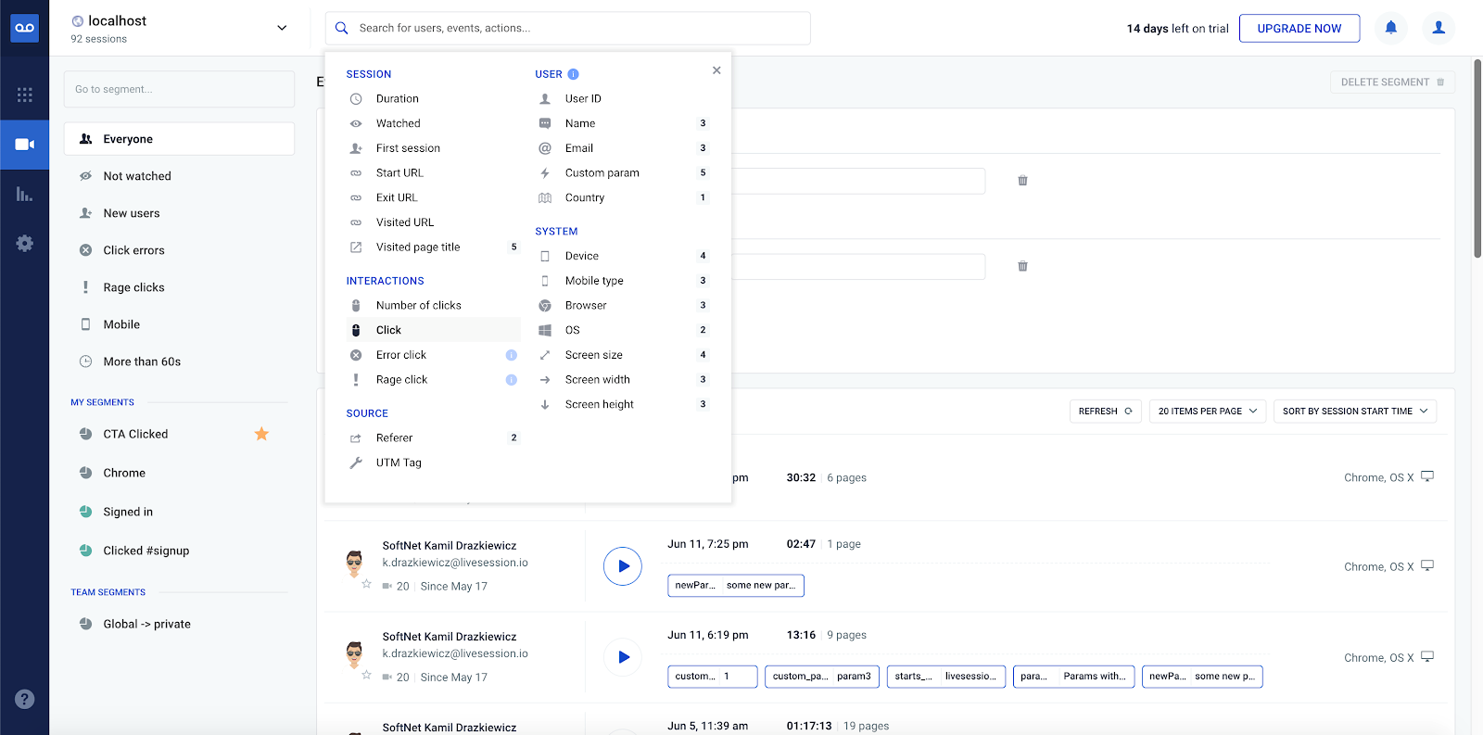Screen dimensions: 1483x735
Task: Delete the first filter row with trash icon
Action: 1022,181
